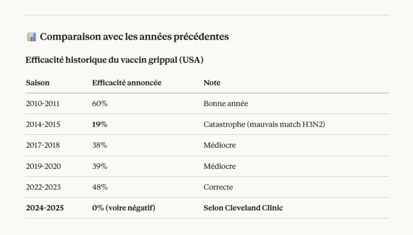The width and height of the screenshot is (413, 235).
Task: Click the bar chart emoji icon
Action: (31, 37)
